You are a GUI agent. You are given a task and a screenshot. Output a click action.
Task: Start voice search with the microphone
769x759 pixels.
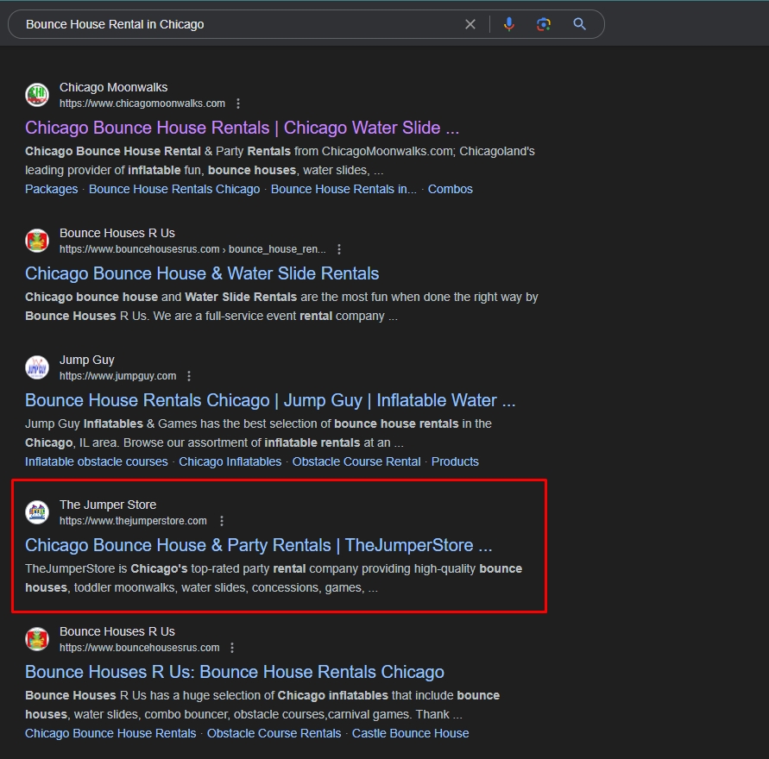click(509, 24)
